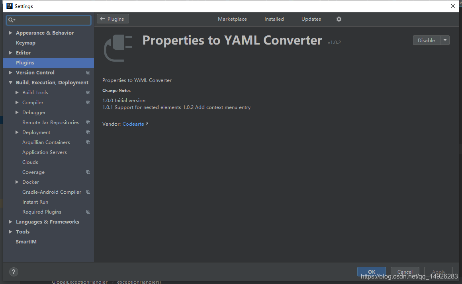
Task: Switch to the Marketplace tab
Action: 232,19
